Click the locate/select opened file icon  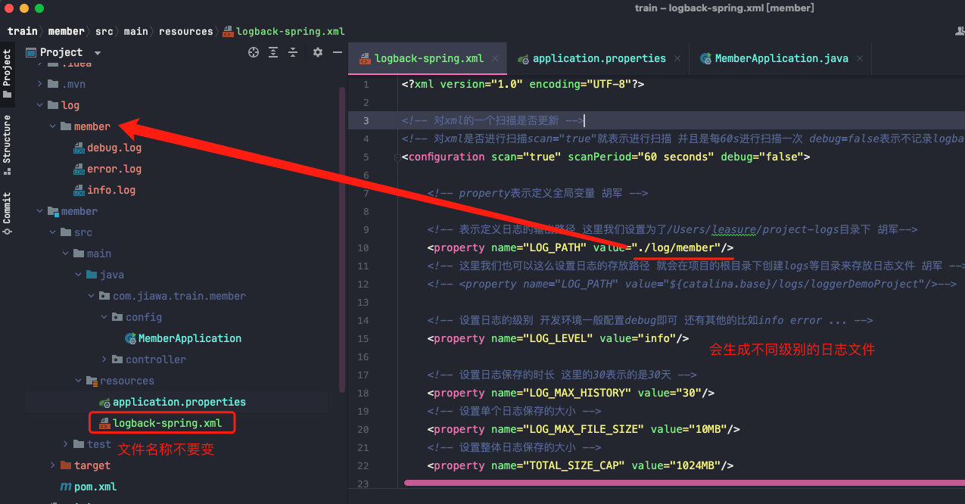point(254,52)
